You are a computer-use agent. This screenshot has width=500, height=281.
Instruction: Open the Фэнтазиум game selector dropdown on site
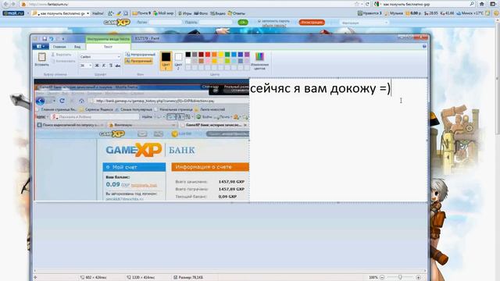point(363,23)
